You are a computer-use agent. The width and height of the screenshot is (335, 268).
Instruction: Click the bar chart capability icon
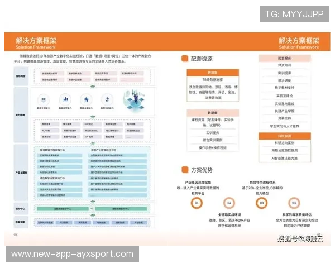point(65,99)
